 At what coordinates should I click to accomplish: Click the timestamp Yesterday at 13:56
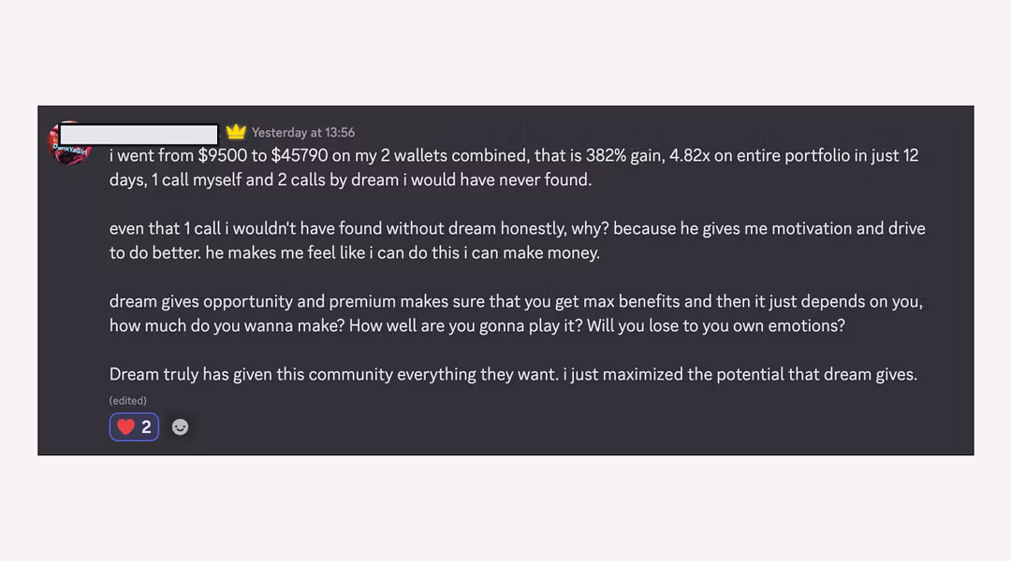303,133
